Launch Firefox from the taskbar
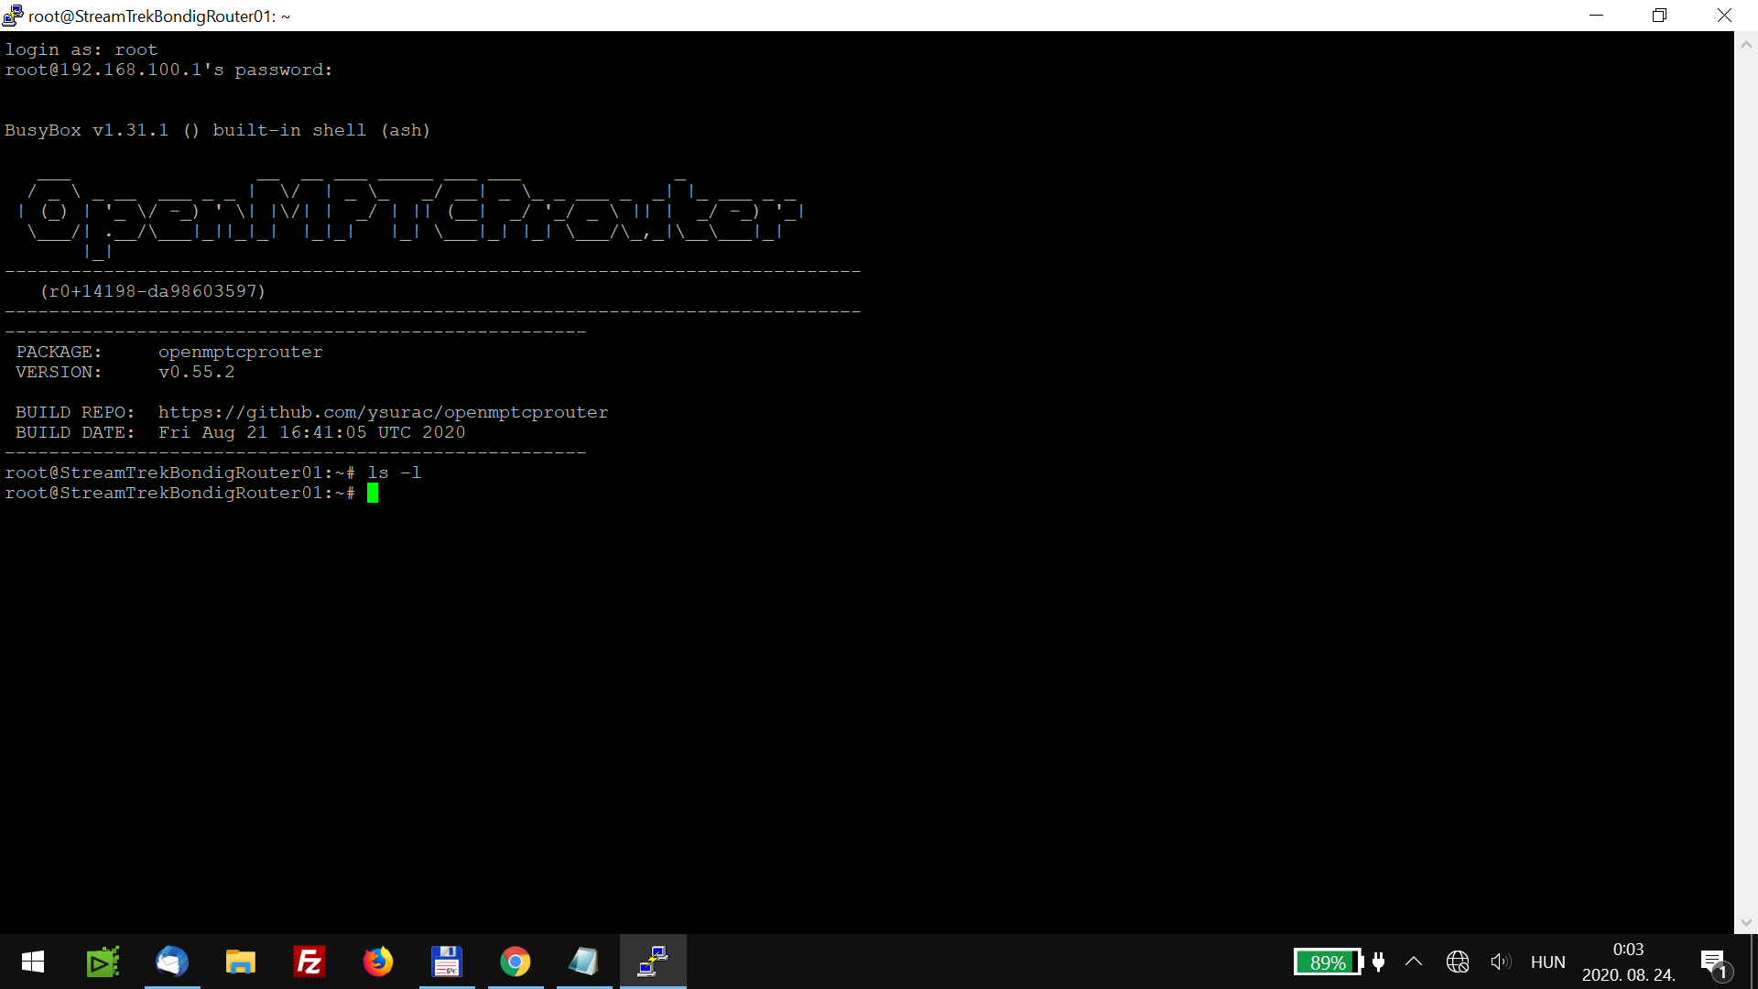Viewport: 1758px width, 989px height. coord(378,962)
